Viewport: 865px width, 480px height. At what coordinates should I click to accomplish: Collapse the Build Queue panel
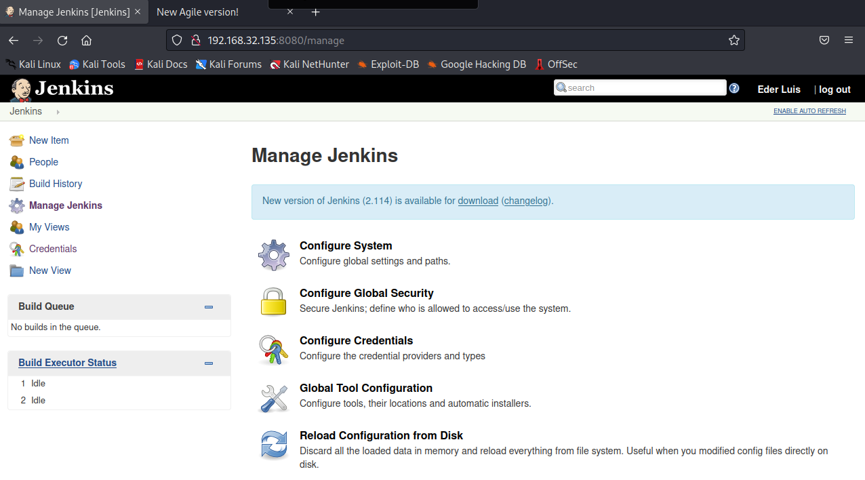point(209,307)
